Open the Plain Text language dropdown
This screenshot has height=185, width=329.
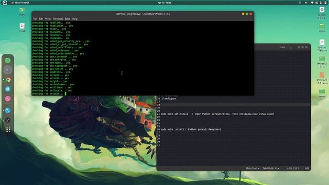coord(252,168)
